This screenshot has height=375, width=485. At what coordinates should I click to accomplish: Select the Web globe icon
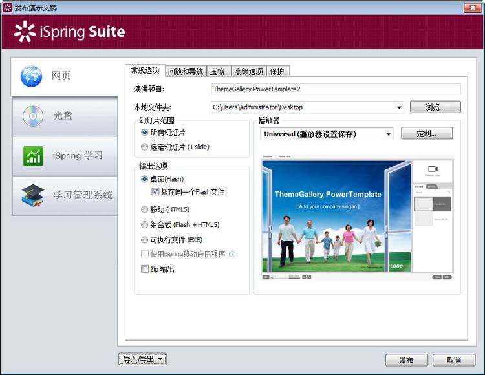[x=31, y=76]
